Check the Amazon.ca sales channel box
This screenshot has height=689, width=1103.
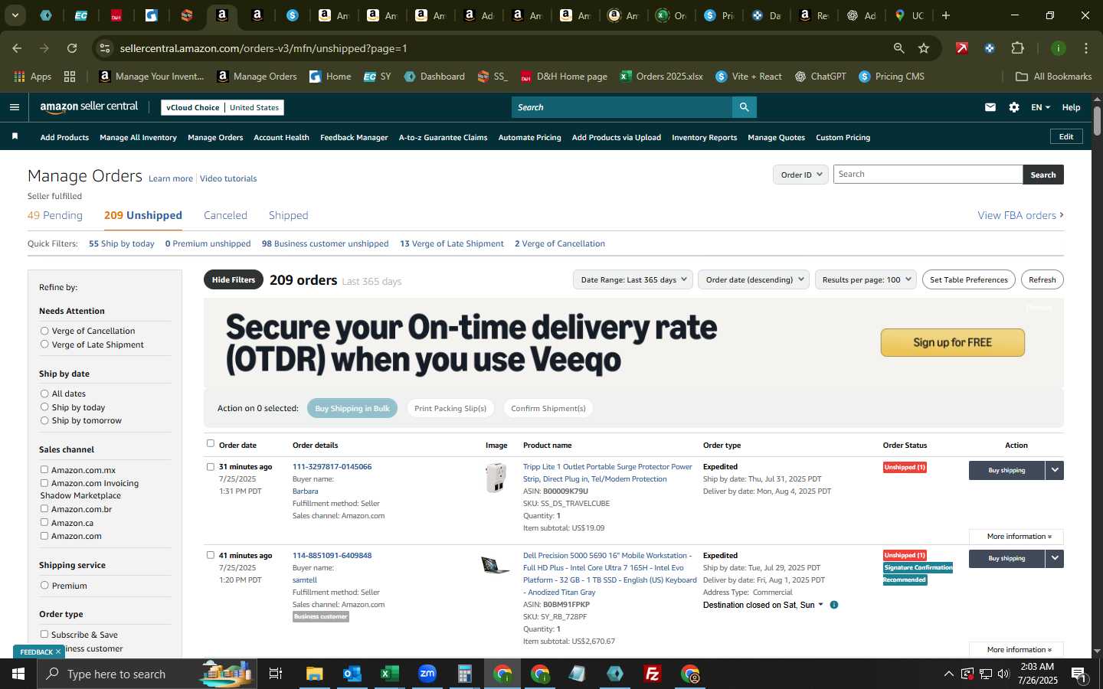(x=44, y=522)
